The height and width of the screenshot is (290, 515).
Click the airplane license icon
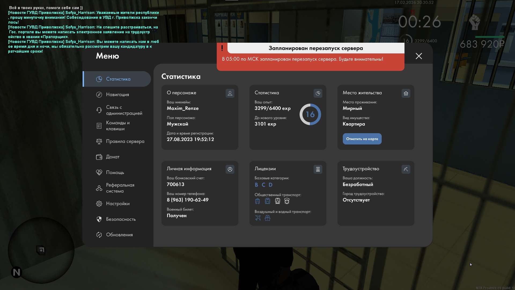point(258,218)
